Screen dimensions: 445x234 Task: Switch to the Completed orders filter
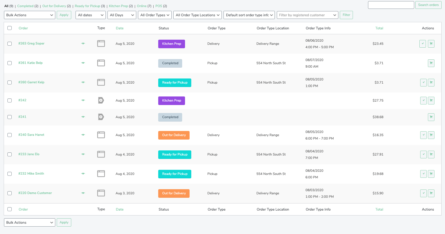click(x=26, y=6)
